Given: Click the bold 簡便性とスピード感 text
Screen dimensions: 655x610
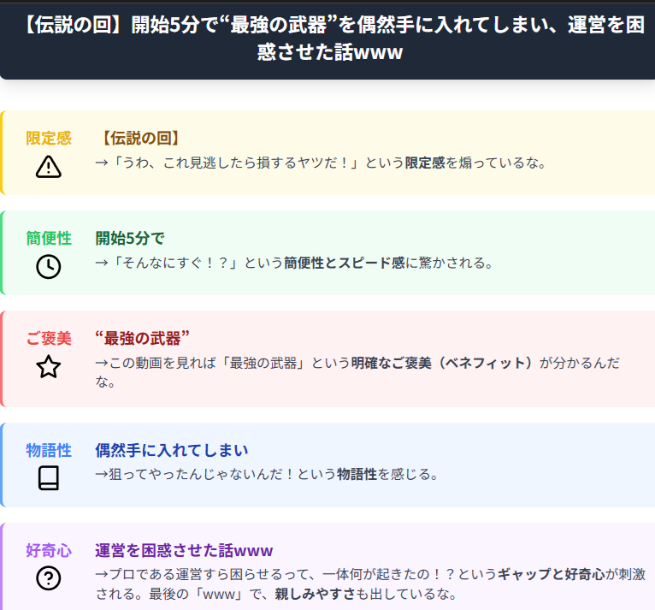Looking at the screenshot, I should tap(345, 264).
